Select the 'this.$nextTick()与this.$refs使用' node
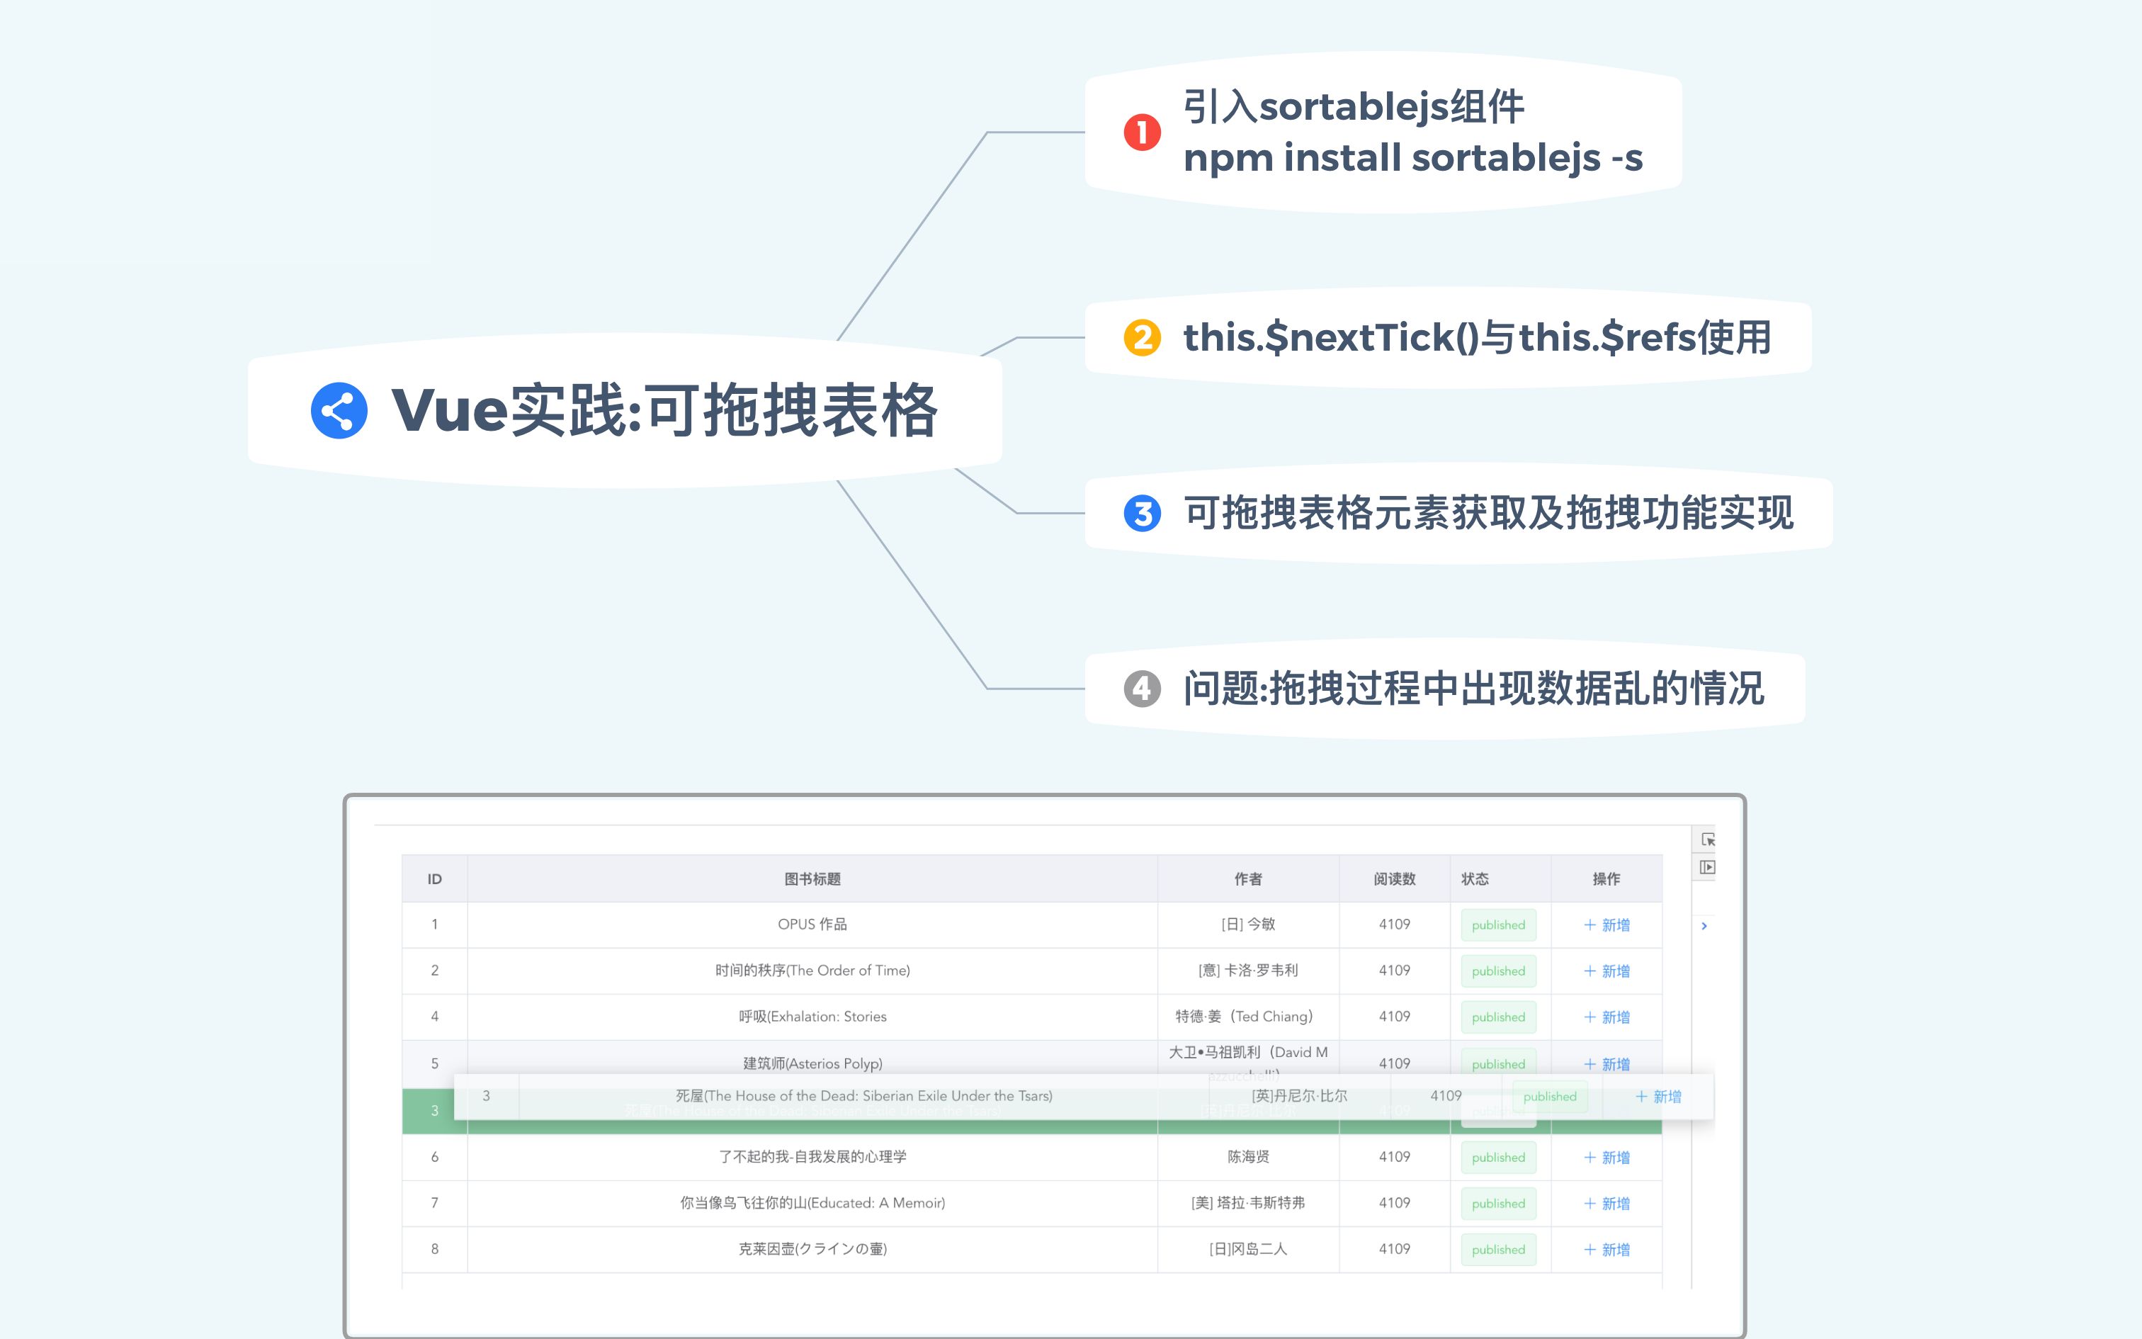Image resolution: width=2142 pixels, height=1339 pixels. coord(1448,337)
